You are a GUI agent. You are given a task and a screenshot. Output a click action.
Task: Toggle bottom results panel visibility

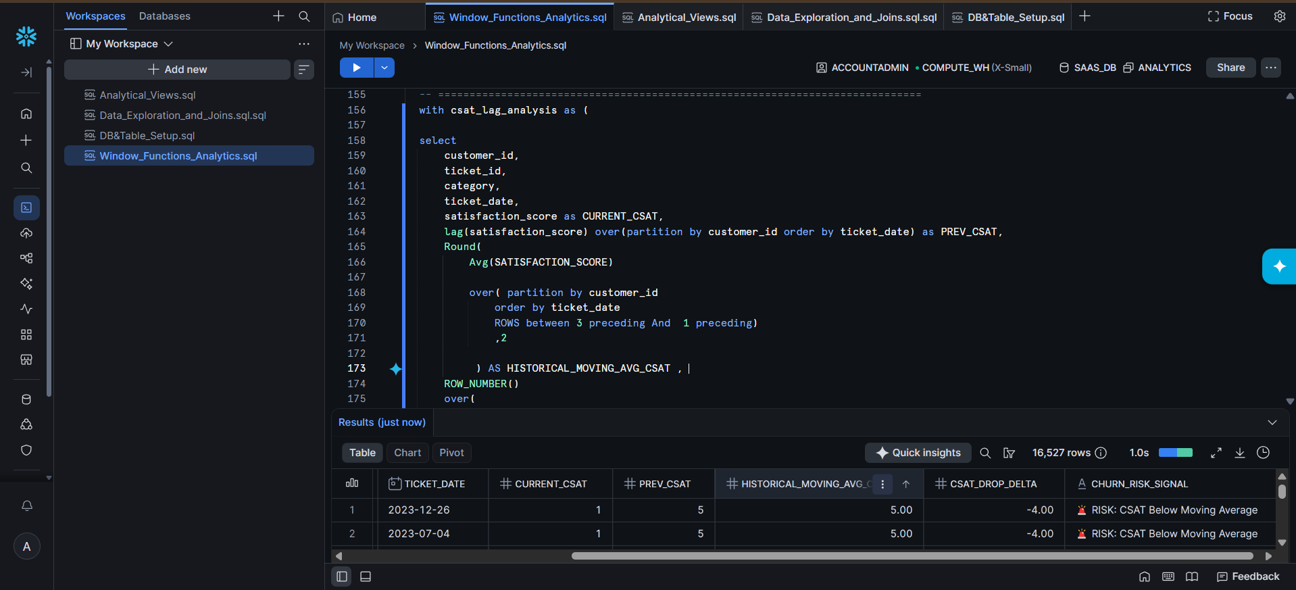[366, 576]
